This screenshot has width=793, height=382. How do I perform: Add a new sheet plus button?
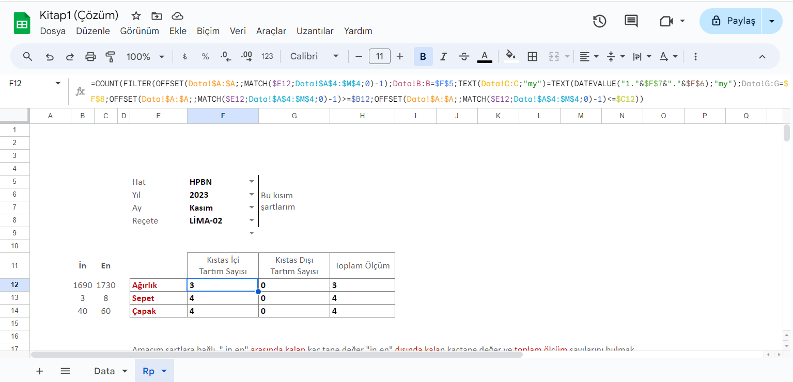40,371
